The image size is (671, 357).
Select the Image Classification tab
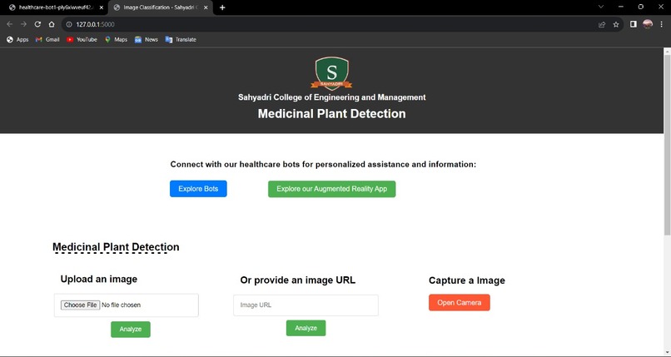pyautogui.click(x=160, y=7)
